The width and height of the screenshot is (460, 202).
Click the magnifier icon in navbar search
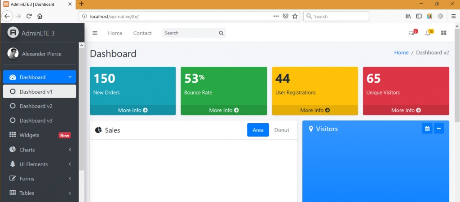221,33
